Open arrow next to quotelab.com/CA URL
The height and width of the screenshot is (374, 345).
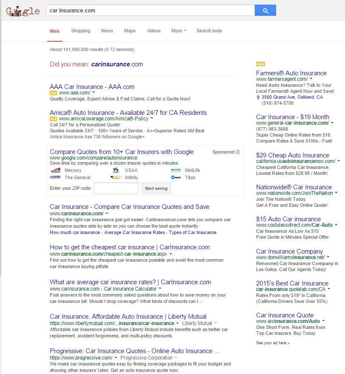click(329, 289)
